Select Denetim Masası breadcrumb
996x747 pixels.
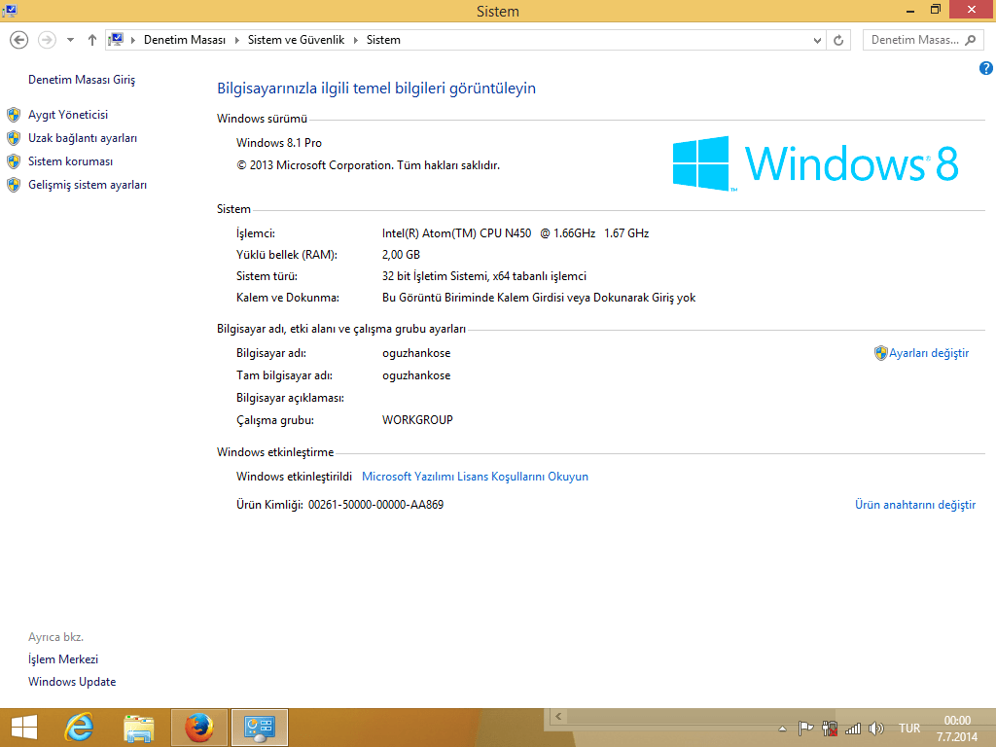185,40
